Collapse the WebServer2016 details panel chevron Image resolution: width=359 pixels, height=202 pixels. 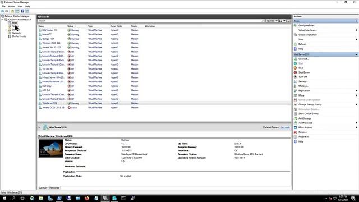tap(39, 127)
